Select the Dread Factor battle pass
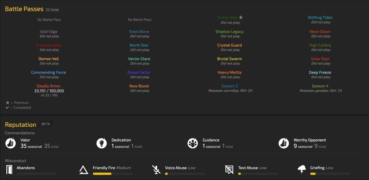 pyautogui.click(x=139, y=72)
